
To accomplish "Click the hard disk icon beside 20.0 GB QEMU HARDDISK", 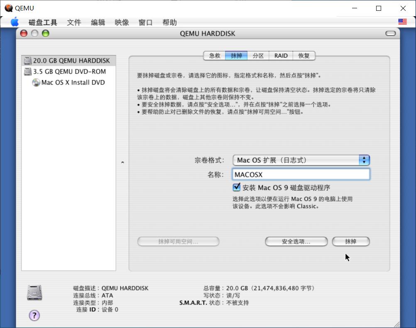I will pos(27,61).
